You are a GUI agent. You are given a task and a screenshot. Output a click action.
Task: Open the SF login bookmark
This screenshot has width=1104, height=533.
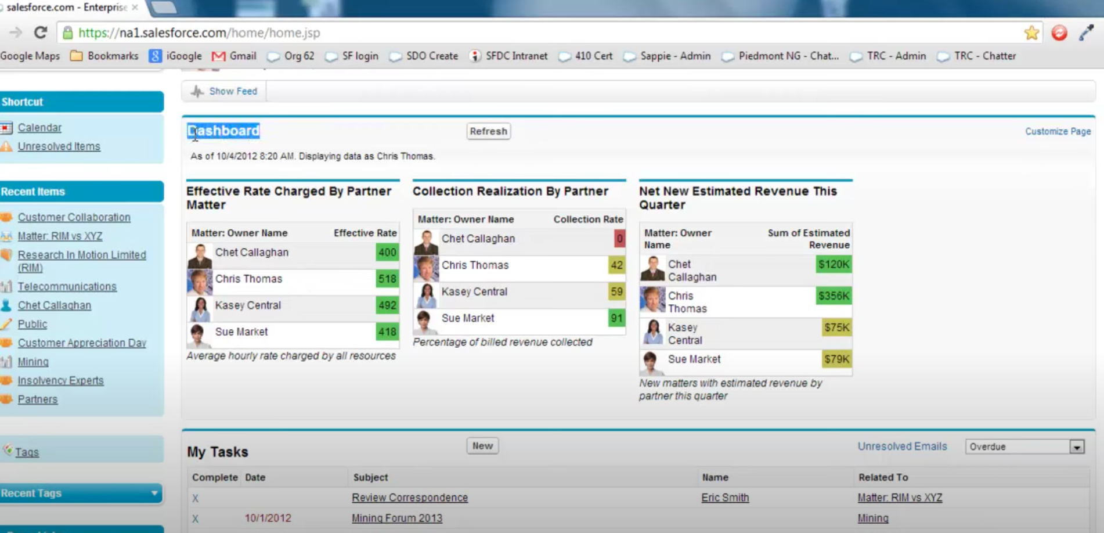352,56
